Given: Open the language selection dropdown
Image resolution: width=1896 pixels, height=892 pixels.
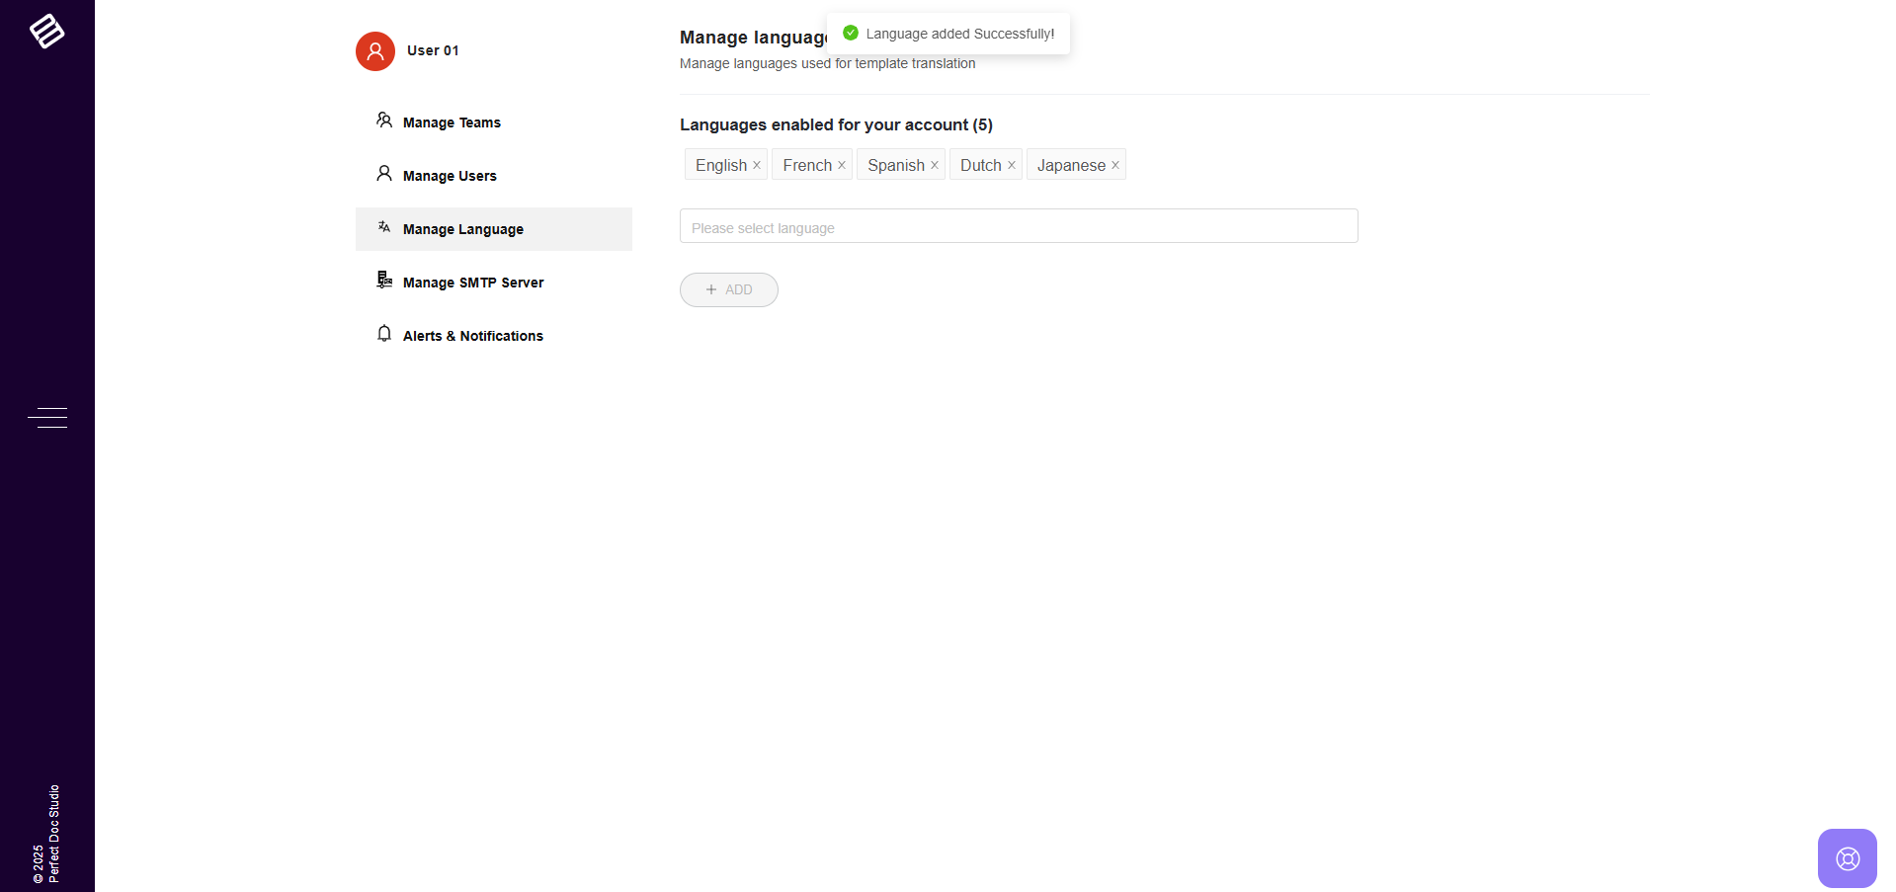Looking at the screenshot, I should [x=1018, y=226].
